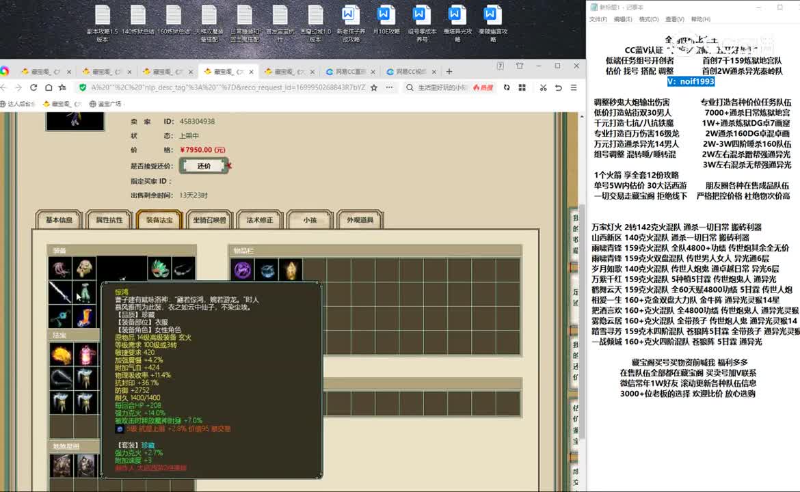The width and height of the screenshot is (800, 492).
Task: Select the green feathered mask equipment icon
Action: click(160, 268)
